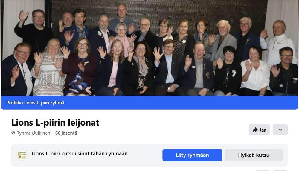Click the share arrow icon beside Jaa
Viewport: 299px width, 171px height.
pyautogui.click(x=255, y=130)
